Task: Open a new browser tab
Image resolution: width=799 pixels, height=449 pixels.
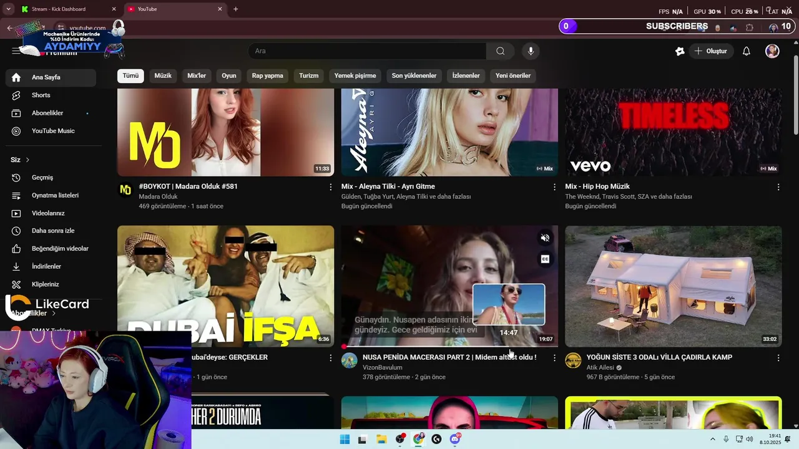Action: 235,9
